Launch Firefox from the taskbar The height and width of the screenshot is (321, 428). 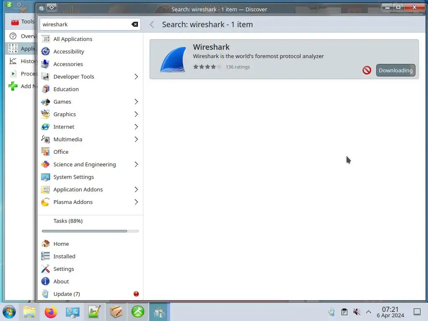[x=51, y=312]
